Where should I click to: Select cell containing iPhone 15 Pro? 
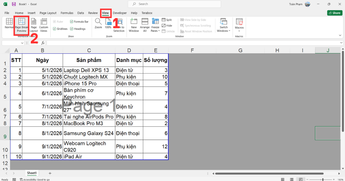(89, 84)
